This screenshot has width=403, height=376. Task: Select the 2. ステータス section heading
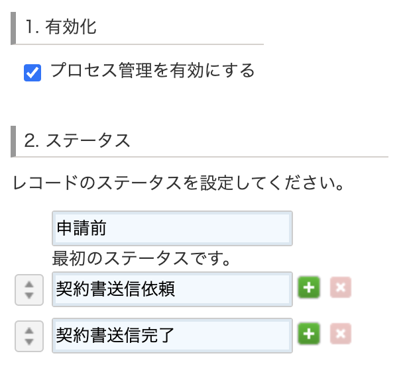[x=77, y=140]
